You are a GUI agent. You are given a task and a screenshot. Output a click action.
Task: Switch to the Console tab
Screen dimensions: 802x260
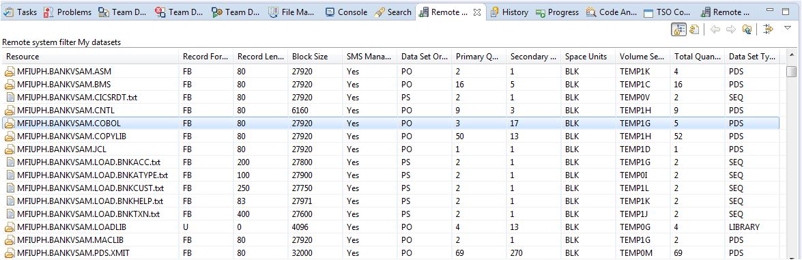coord(346,12)
